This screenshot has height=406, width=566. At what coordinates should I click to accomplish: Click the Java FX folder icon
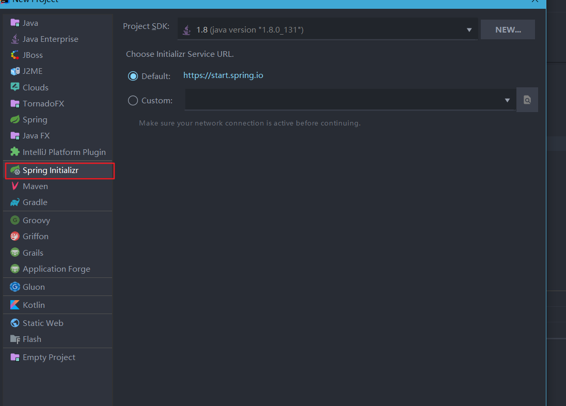pos(15,136)
